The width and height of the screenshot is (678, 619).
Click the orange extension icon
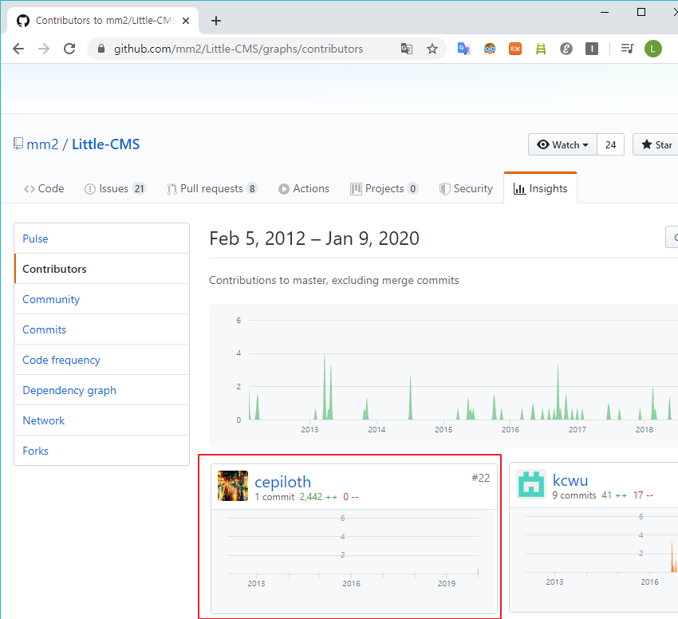coord(515,49)
